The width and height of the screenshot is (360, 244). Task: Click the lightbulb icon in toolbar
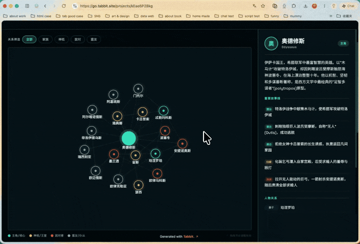click(333, 6)
